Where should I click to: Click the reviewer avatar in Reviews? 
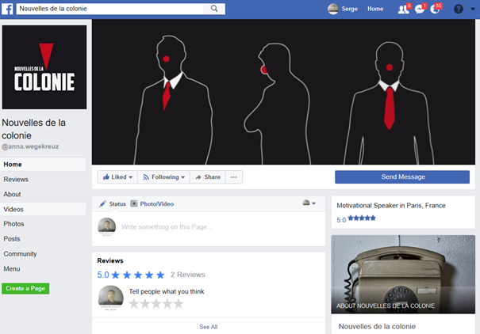[x=111, y=298]
